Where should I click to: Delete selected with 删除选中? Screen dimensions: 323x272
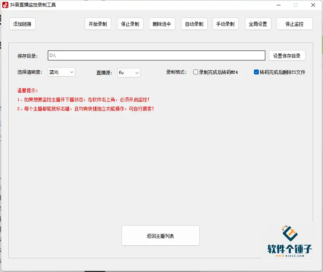coord(162,24)
